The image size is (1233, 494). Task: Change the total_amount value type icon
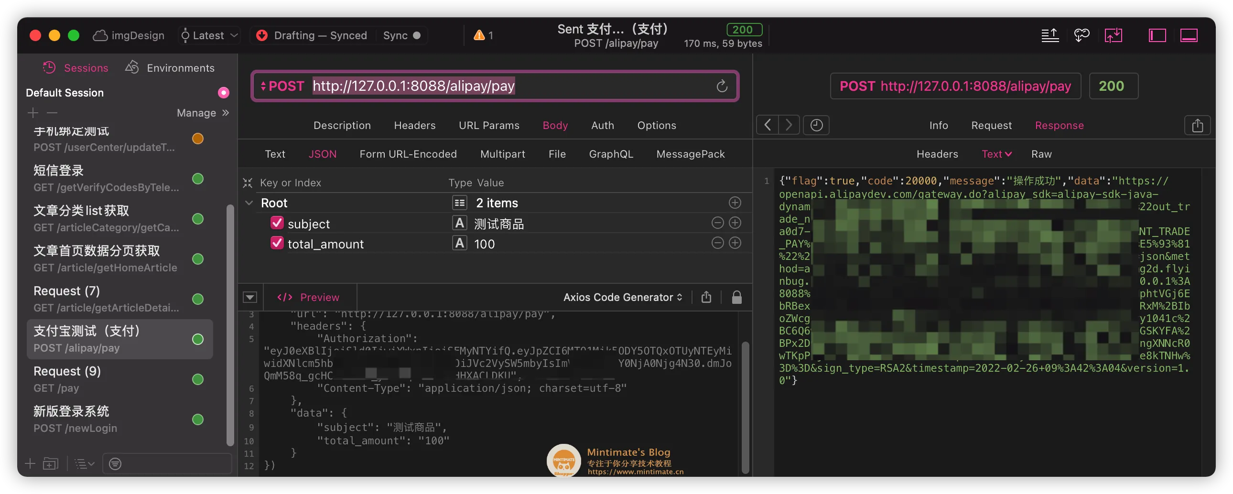[459, 243]
